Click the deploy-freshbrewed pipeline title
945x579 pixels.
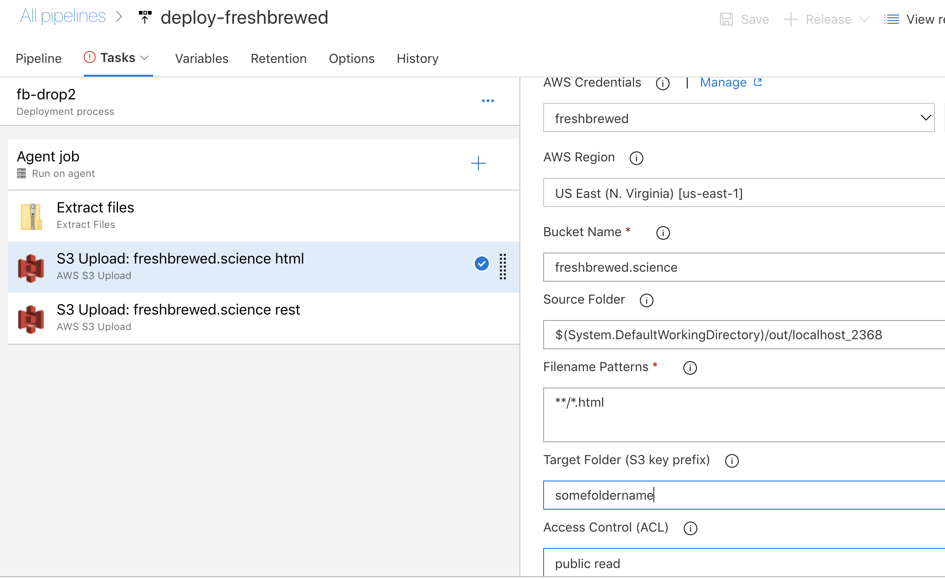pos(244,17)
